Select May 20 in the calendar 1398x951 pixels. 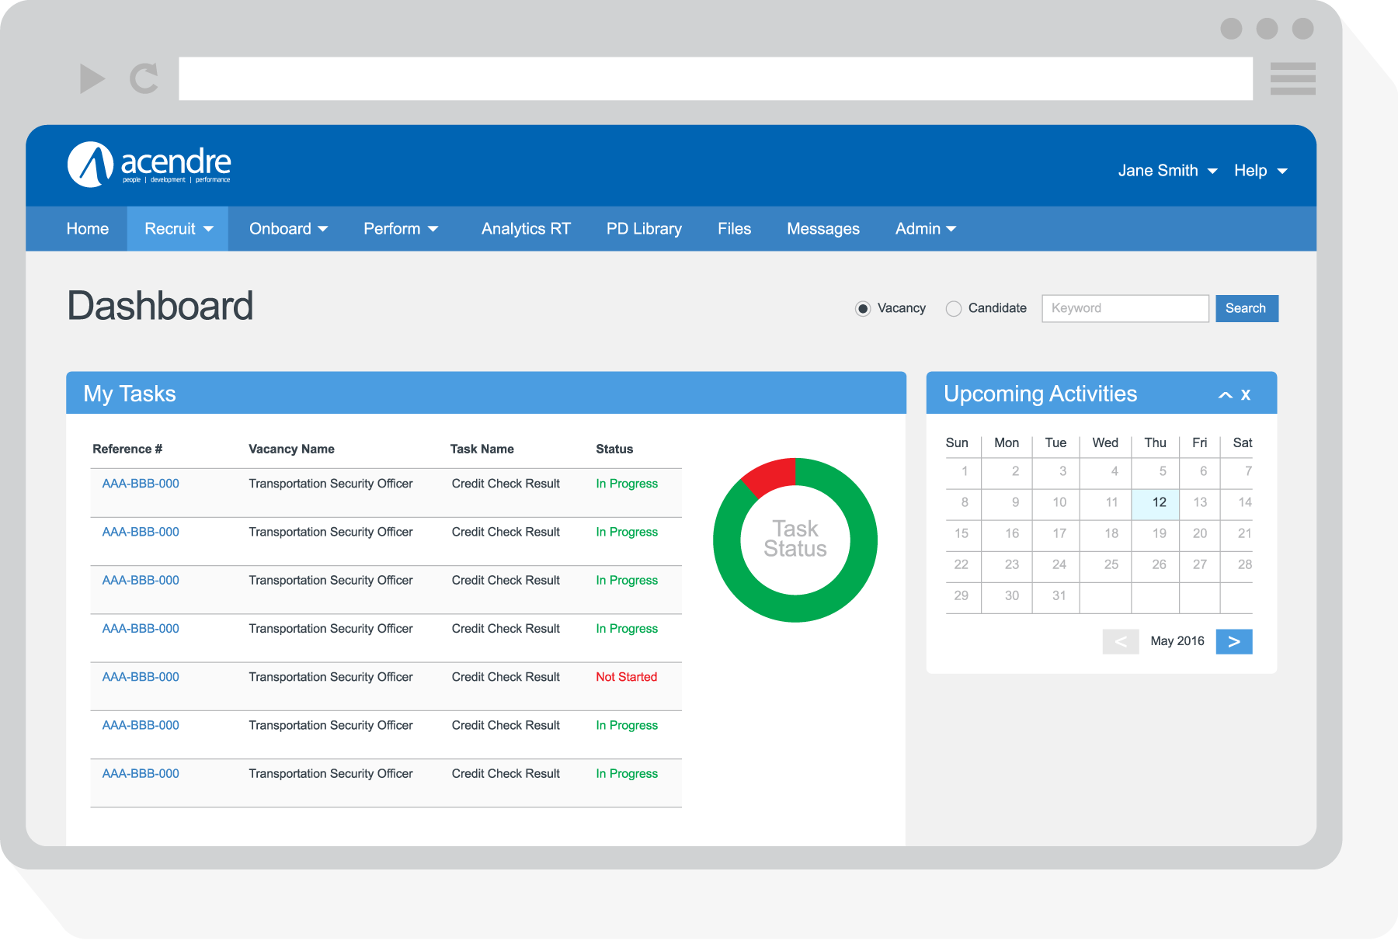point(1200,534)
